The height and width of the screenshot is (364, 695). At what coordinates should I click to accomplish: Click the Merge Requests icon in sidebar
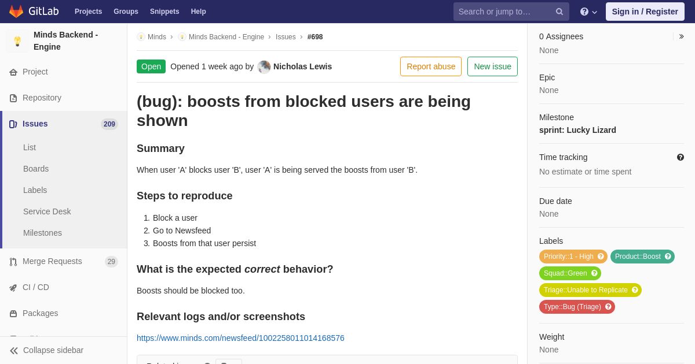(13, 262)
